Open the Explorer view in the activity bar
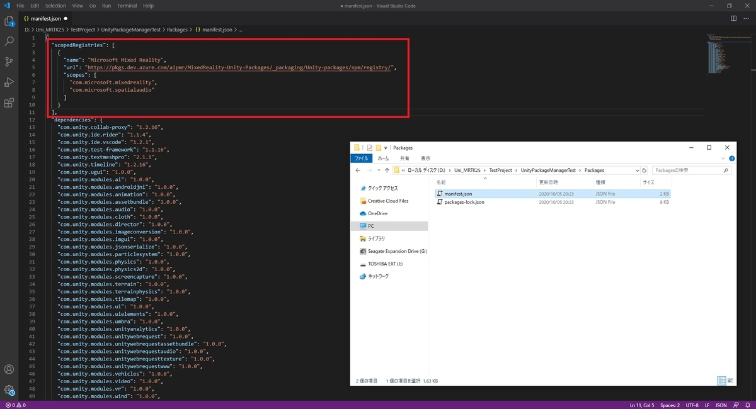Screen dimensions: 756x409 (x=9, y=21)
